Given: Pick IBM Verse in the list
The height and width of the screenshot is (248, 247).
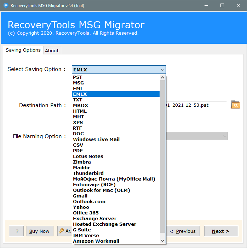Looking at the screenshot, I should [x=116, y=236].
